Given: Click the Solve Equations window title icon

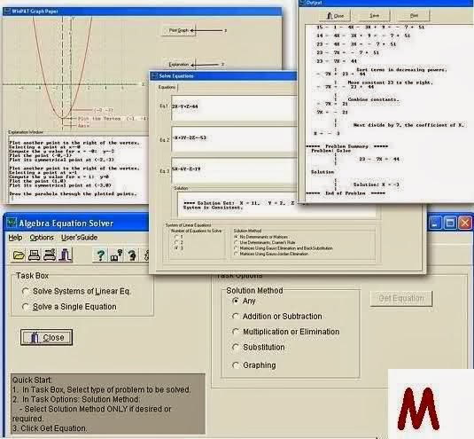Looking at the screenshot, I should tap(154, 75).
